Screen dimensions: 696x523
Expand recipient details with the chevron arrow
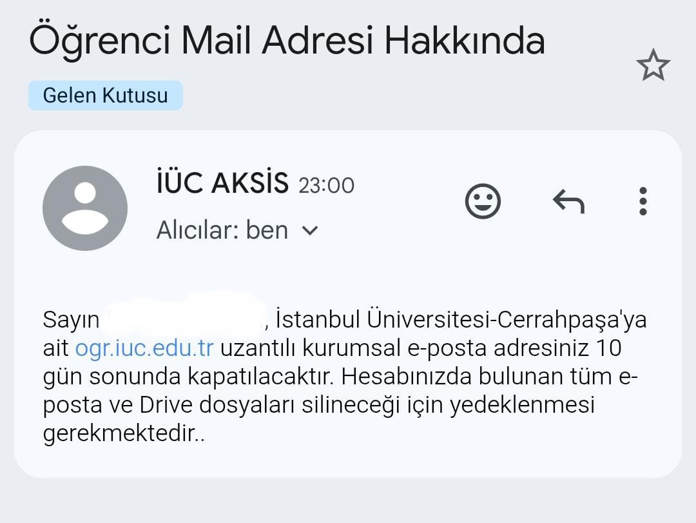pos(310,230)
